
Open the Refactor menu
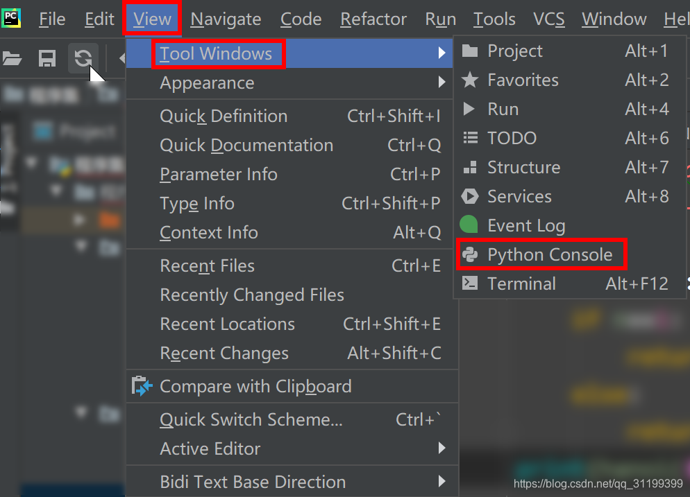pyautogui.click(x=373, y=19)
